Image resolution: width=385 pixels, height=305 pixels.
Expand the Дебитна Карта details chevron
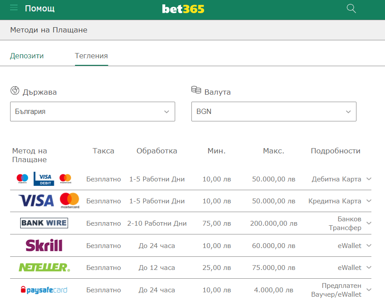(x=369, y=179)
